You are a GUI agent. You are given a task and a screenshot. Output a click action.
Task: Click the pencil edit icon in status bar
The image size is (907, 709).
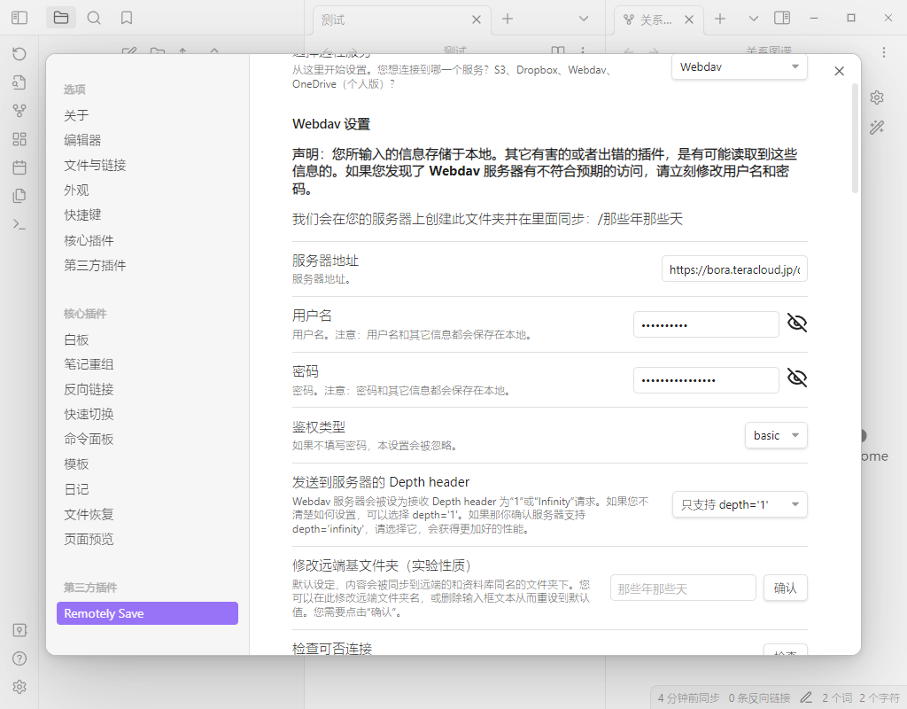point(806,697)
